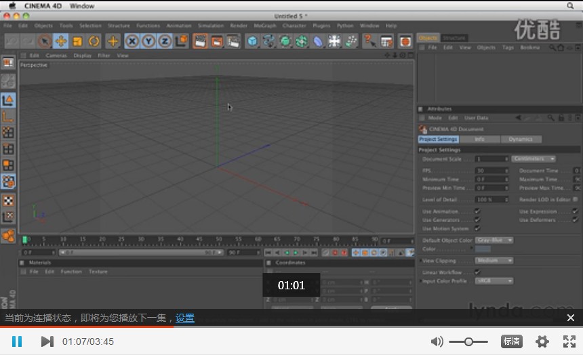This screenshot has width=583, height=355.
Task: Switch to Points mode in left toolbar
Action: tap(8, 132)
